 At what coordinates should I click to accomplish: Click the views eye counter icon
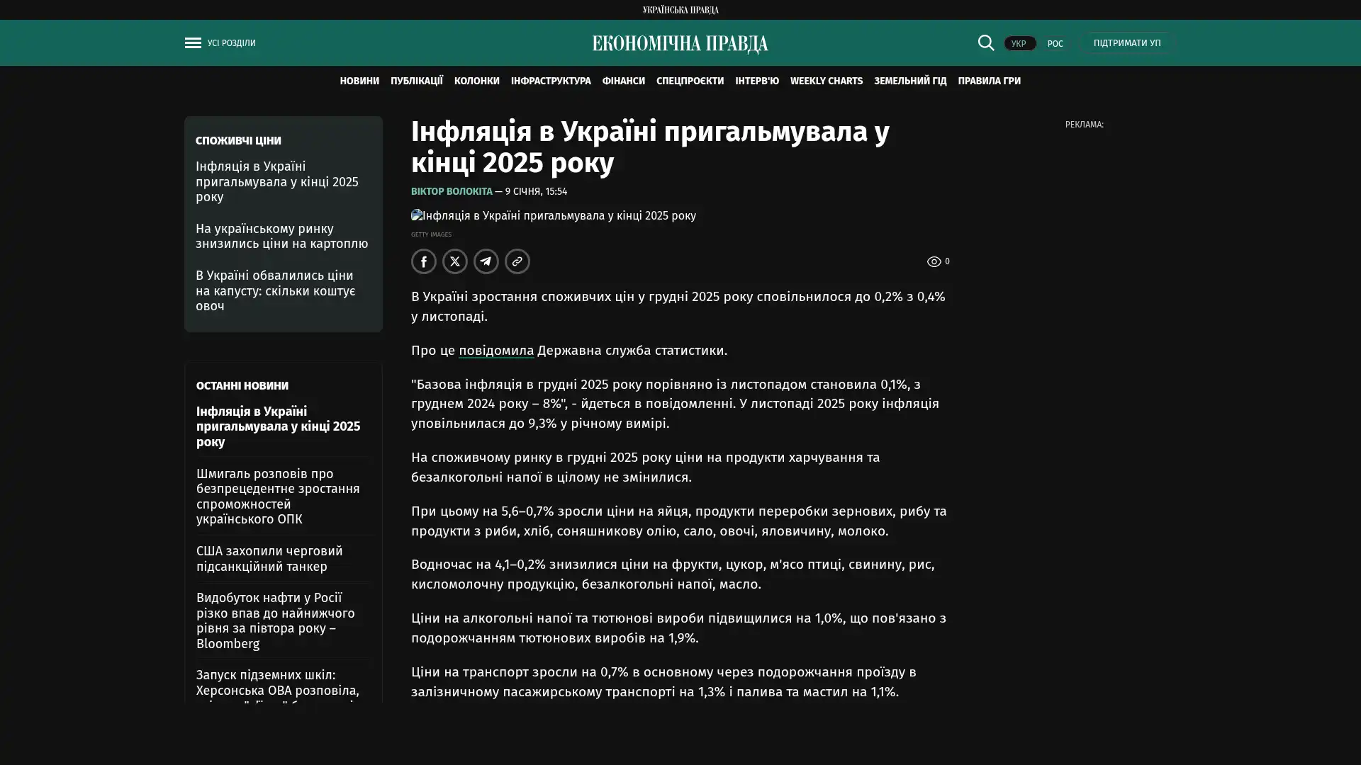coord(934,262)
